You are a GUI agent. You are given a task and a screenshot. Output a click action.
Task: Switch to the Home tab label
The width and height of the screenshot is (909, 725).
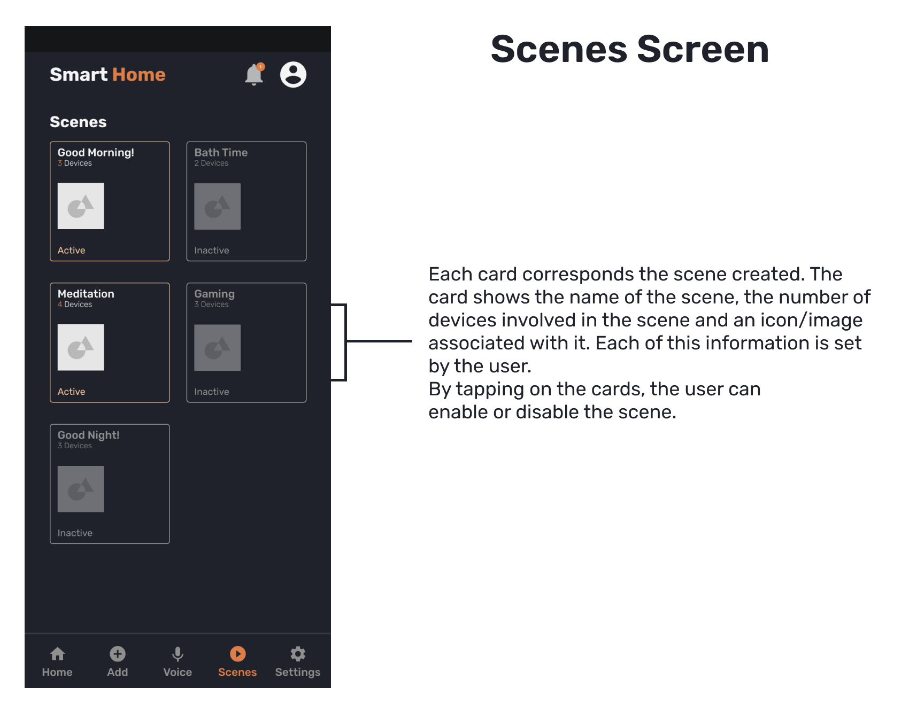57,672
